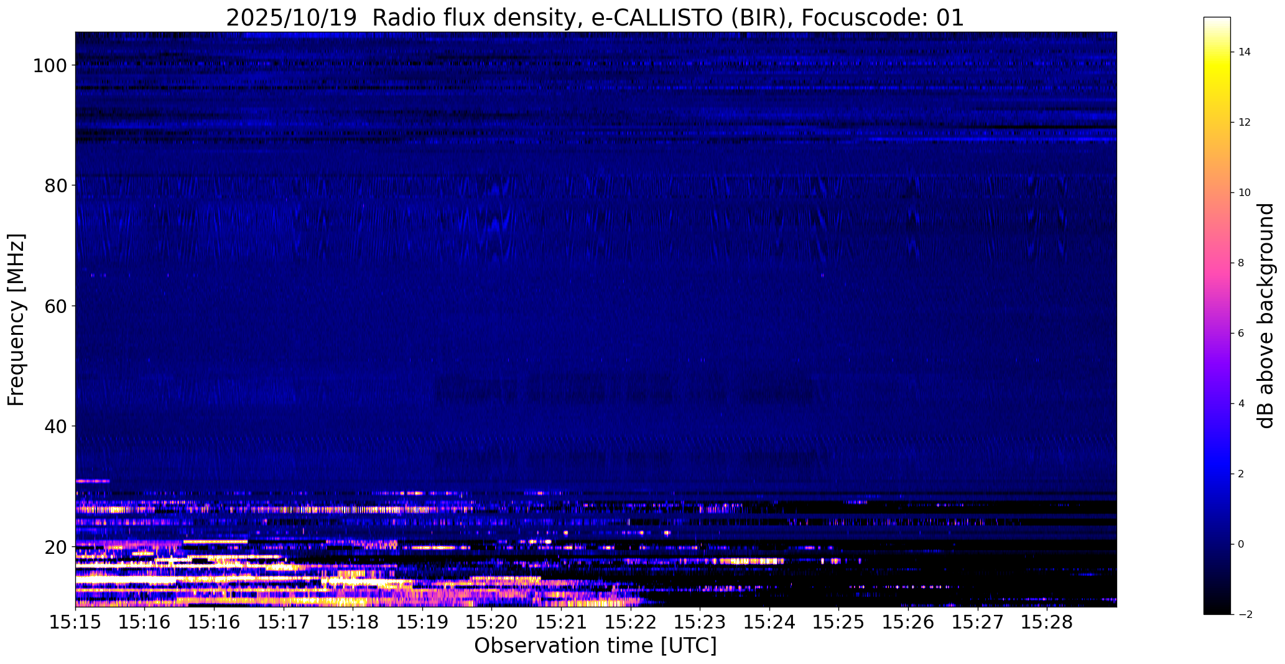Click the 15:20 time tick label
Image resolution: width=1285 pixels, height=664 pixels.
click(492, 622)
